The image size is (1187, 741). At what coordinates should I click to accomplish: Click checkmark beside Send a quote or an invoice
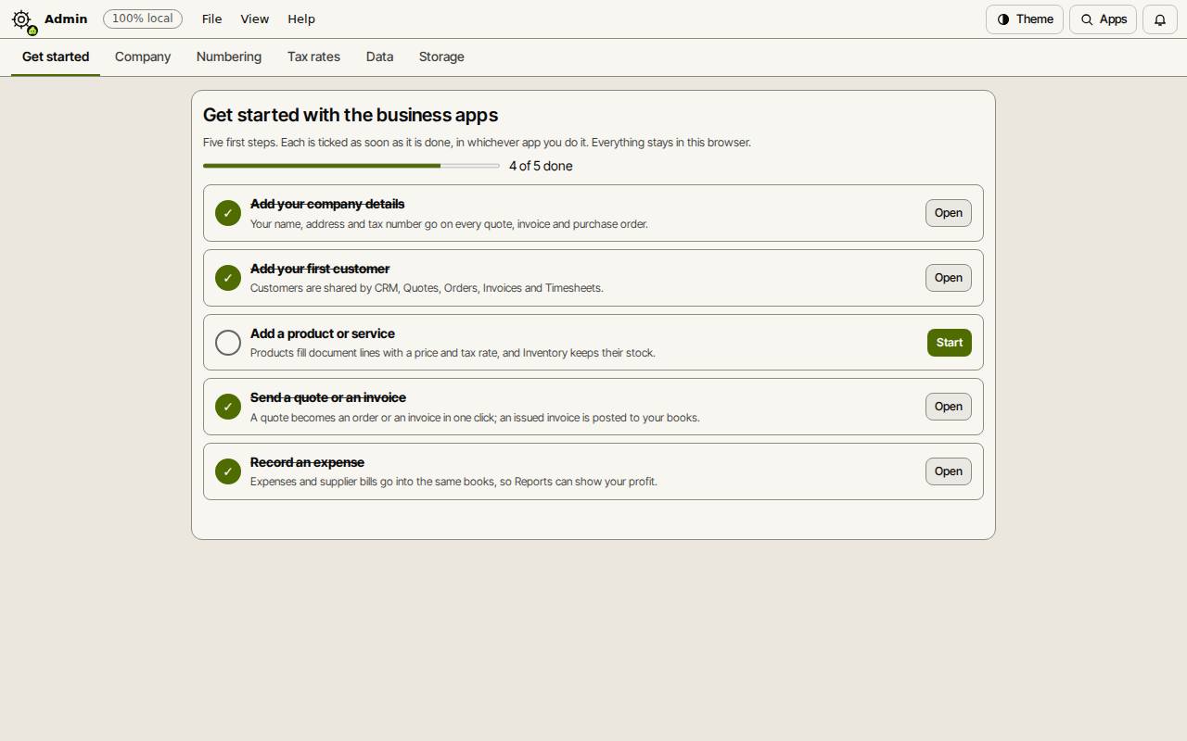click(x=228, y=407)
